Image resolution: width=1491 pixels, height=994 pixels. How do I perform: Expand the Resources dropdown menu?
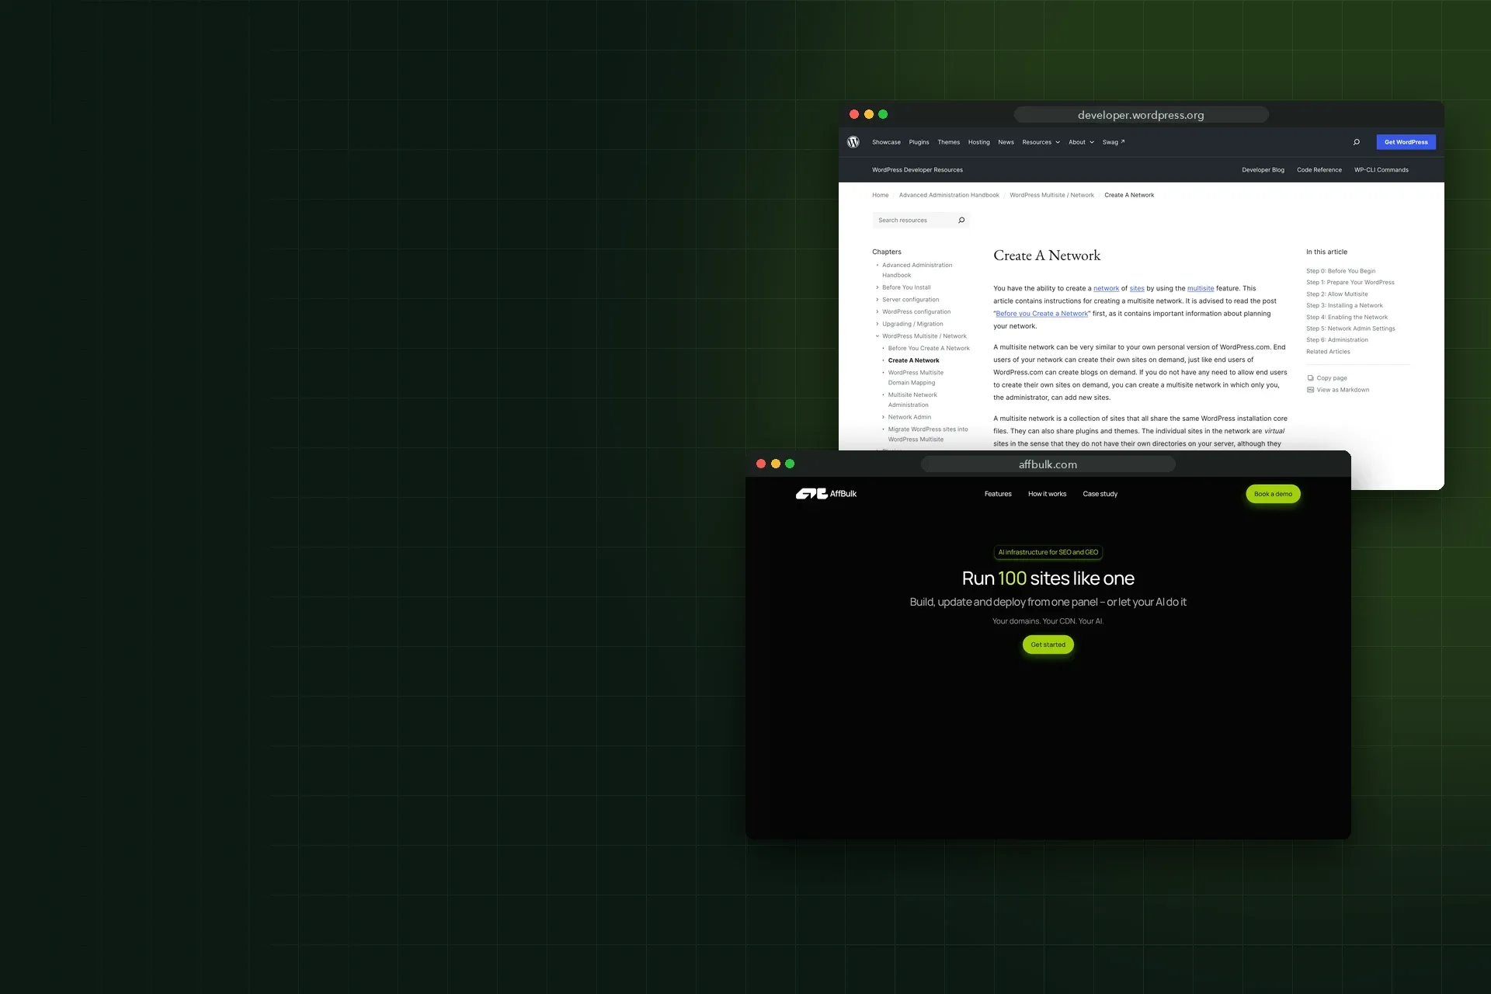click(x=1041, y=142)
